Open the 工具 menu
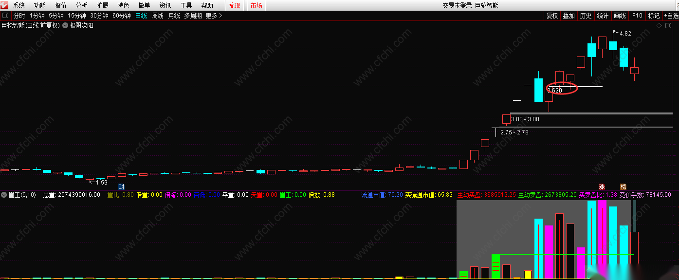Screen dimensions: 679x280 186,5
